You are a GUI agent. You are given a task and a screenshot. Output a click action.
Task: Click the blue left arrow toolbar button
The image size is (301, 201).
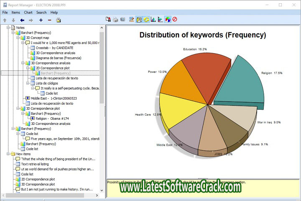pyautogui.click(x=22, y=20)
